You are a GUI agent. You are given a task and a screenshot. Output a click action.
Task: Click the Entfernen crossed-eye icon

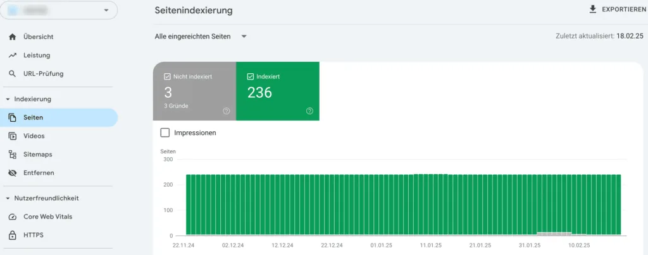coord(13,173)
